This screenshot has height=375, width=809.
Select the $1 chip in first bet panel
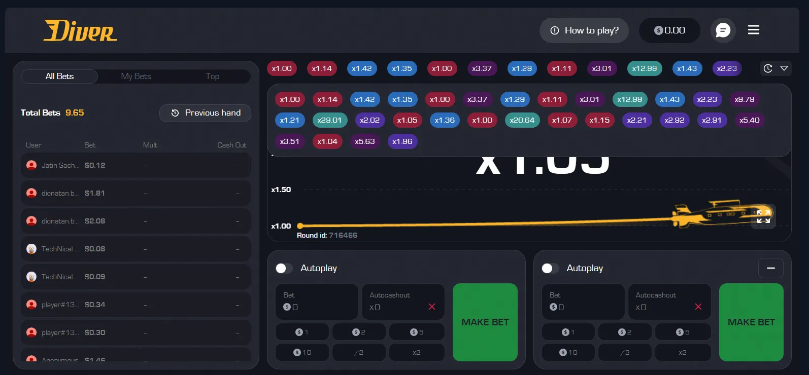coord(302,332)
